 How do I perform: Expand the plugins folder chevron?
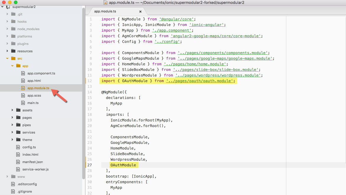pos(7,44)
